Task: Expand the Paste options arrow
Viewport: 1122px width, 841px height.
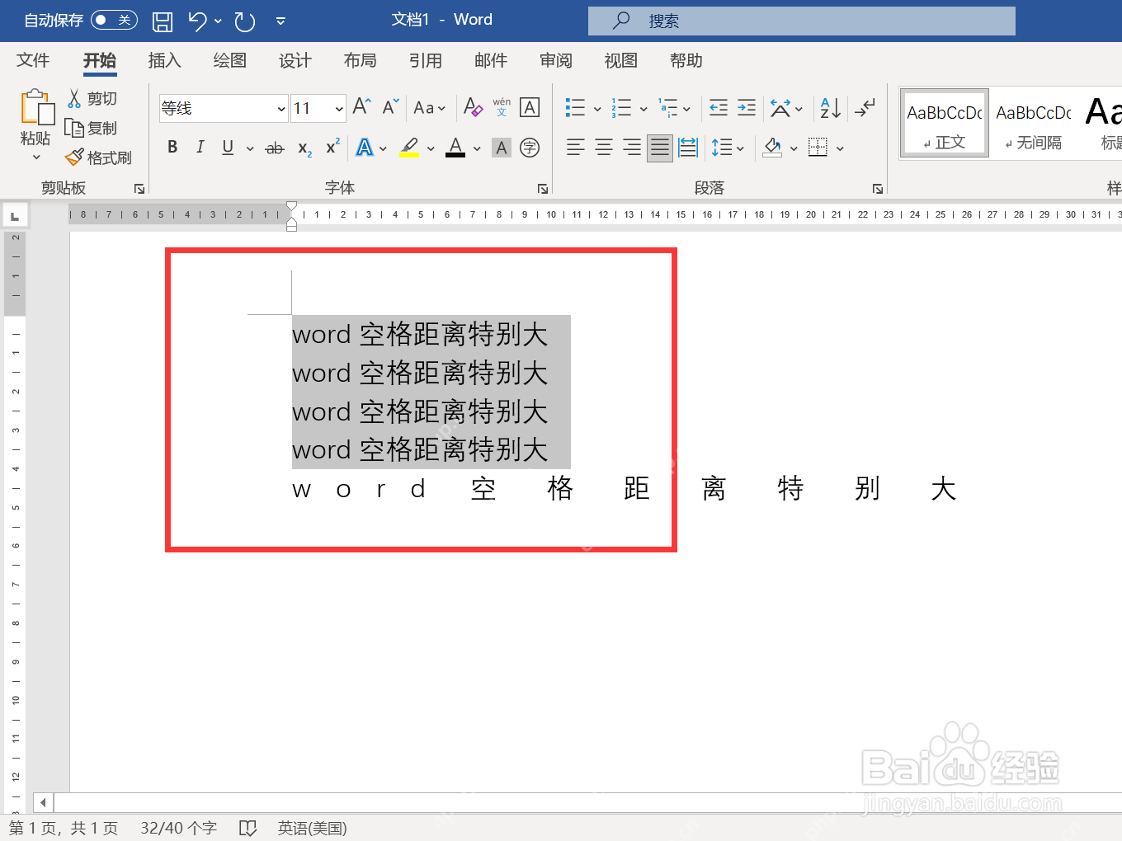Action: 36,157
